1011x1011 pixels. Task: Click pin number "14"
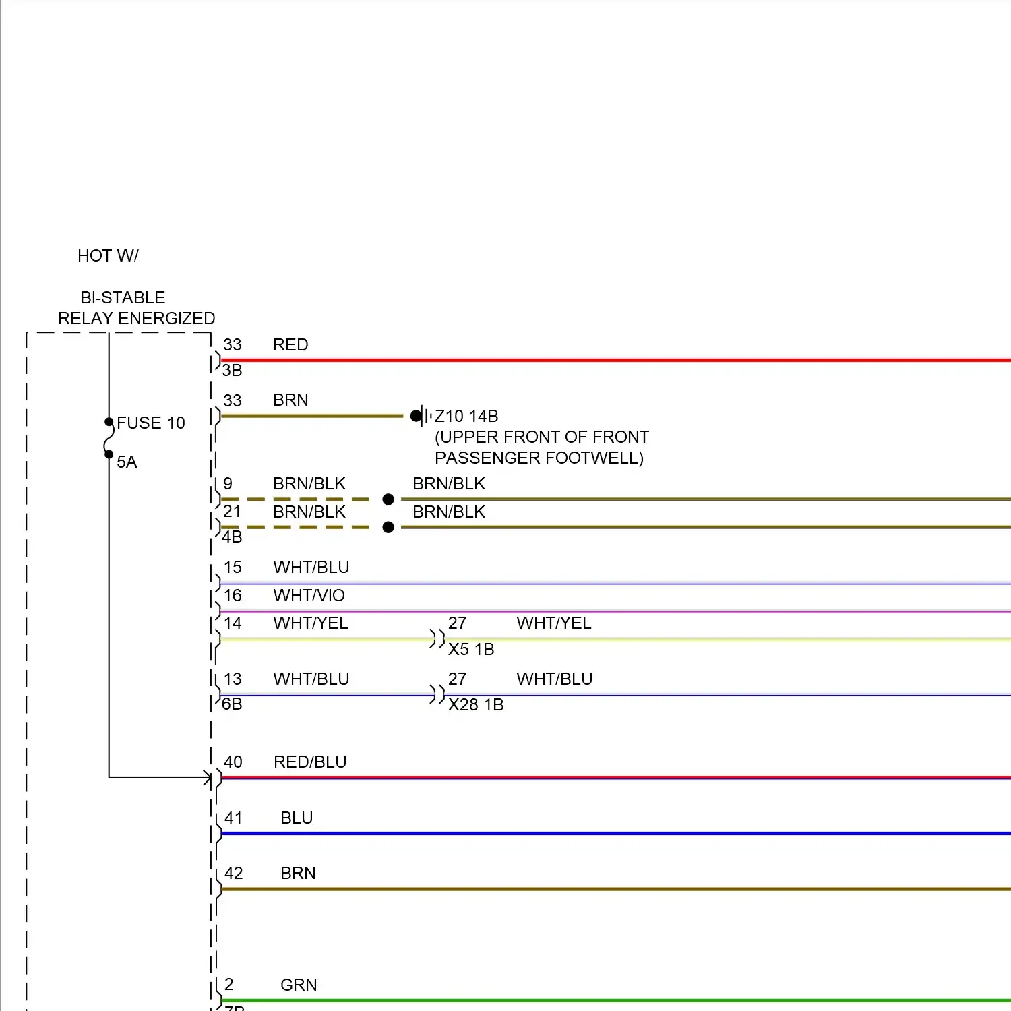(x=233, y=623)
